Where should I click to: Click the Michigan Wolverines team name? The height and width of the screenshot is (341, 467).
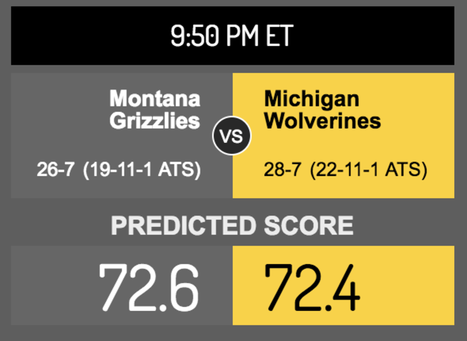(323, 109)
